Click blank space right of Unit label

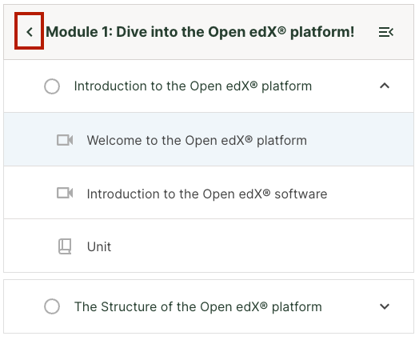pos(262,246)
